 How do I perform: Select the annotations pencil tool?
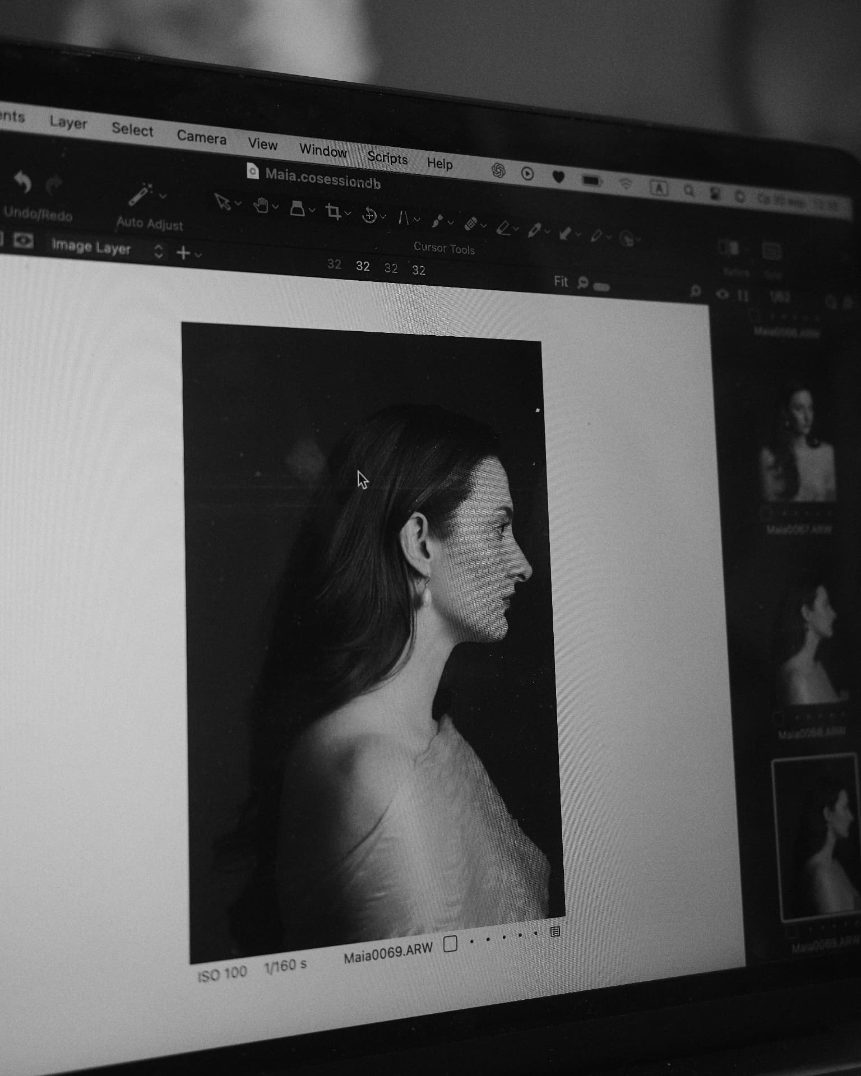(596, 235)
